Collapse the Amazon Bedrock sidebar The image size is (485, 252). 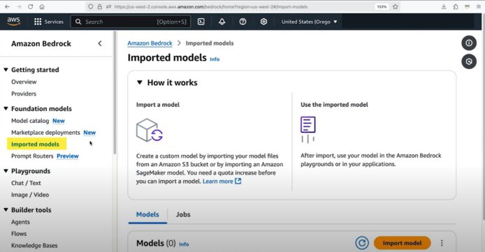click(100, 43)
